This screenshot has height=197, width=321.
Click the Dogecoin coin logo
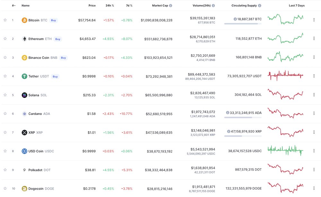[x=24, y=189]
